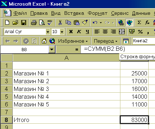Copy selection with the Copy icon

point(68,22)
